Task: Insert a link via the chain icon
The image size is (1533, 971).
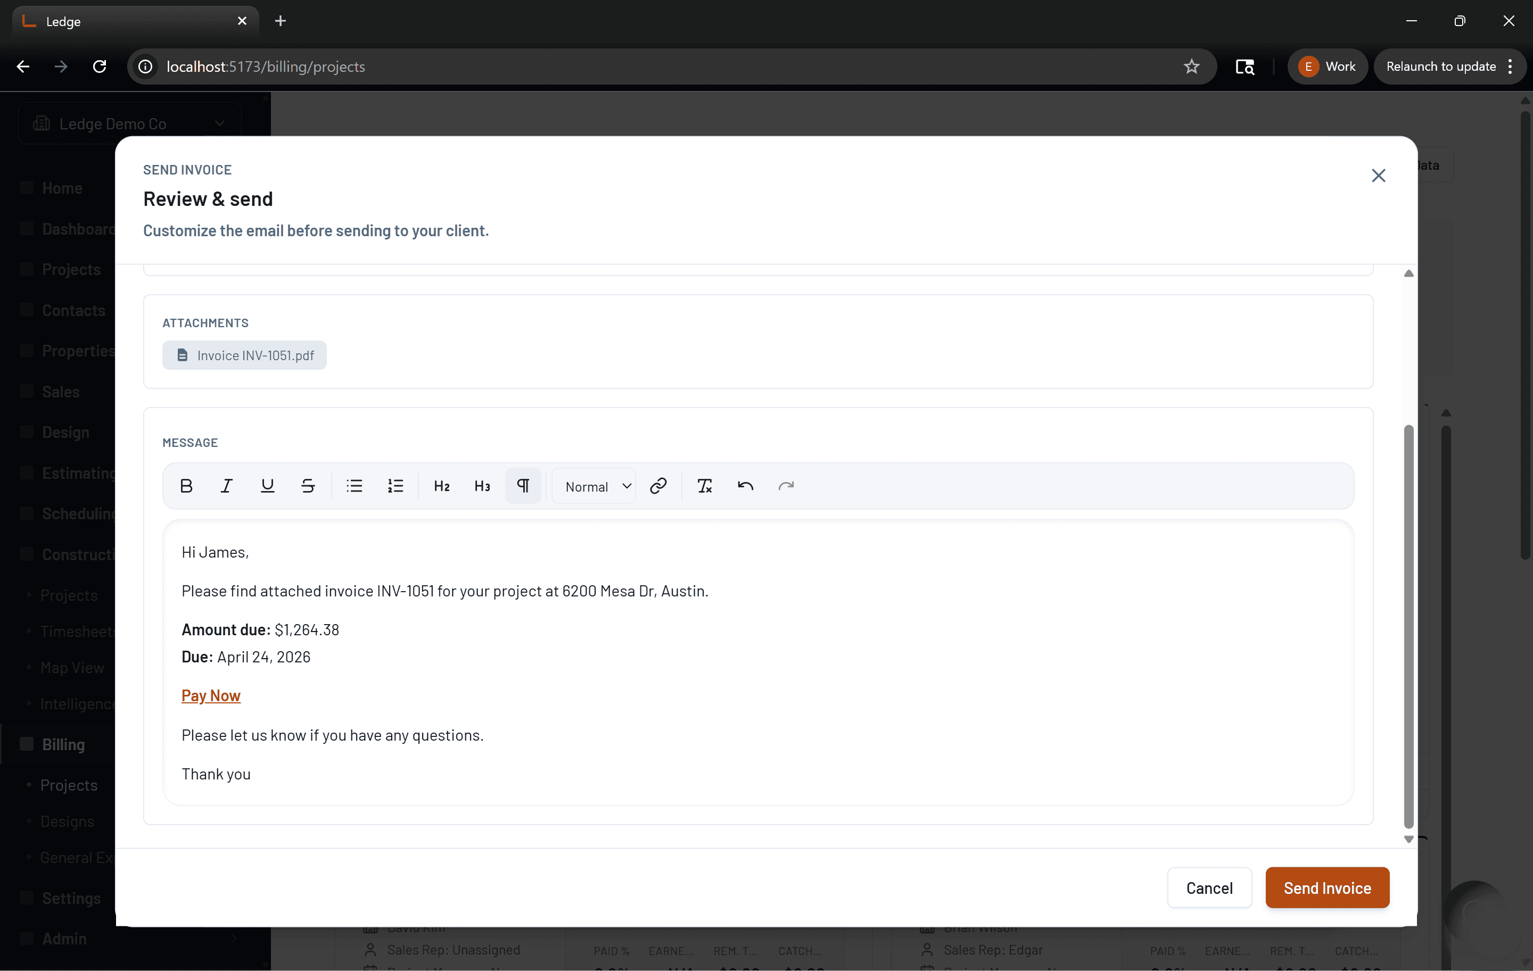Action: click(x=658, y=486)
